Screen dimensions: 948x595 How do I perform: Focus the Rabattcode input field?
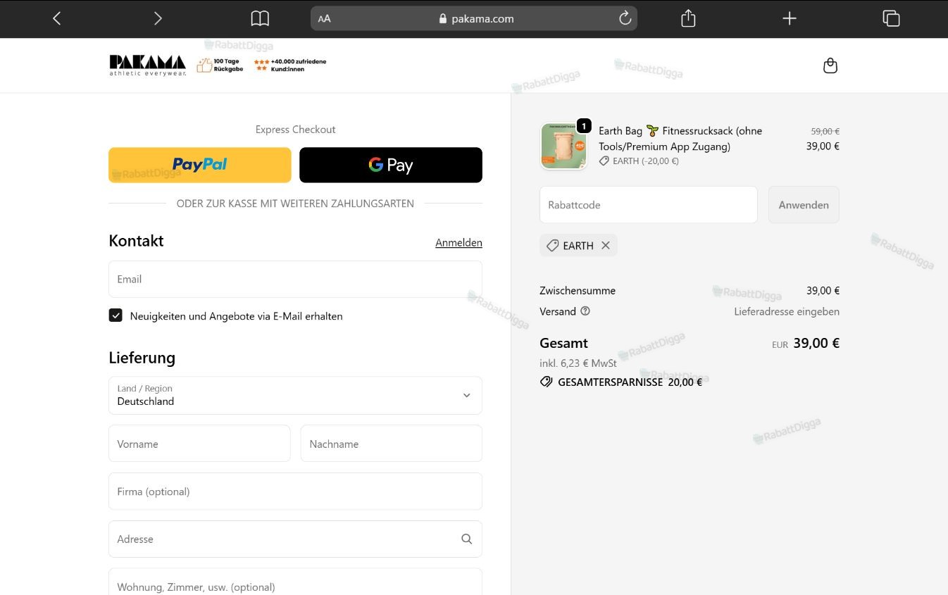[649, 205]
